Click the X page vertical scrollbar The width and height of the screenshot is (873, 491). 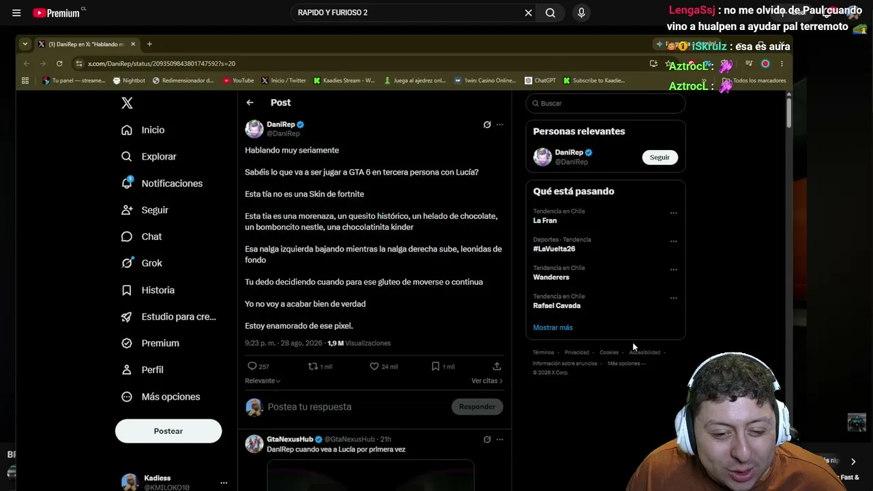tap(788, 113)
